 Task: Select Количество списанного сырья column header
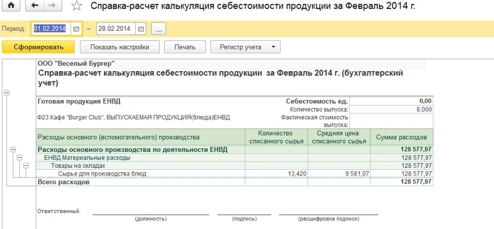(x=276, y=137)
